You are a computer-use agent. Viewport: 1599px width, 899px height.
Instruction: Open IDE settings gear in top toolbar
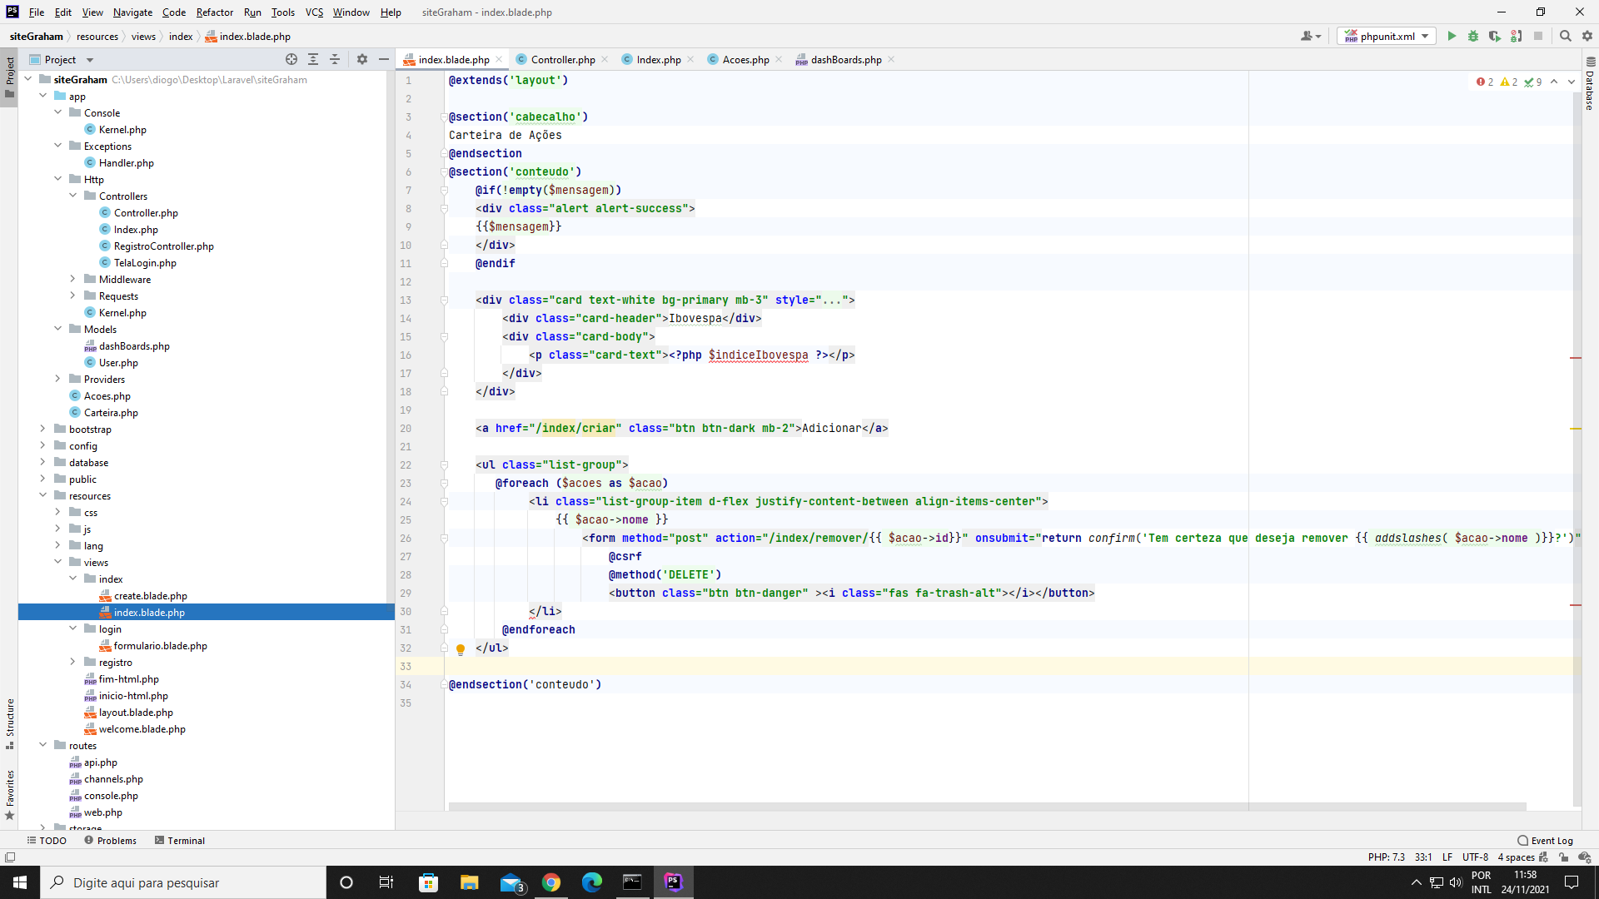pyautogui.click(x=1587, y=36)
